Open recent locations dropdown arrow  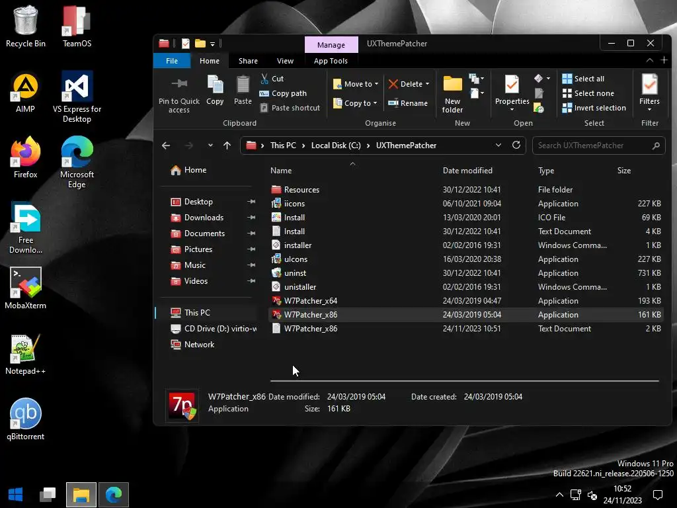(210, 146)
